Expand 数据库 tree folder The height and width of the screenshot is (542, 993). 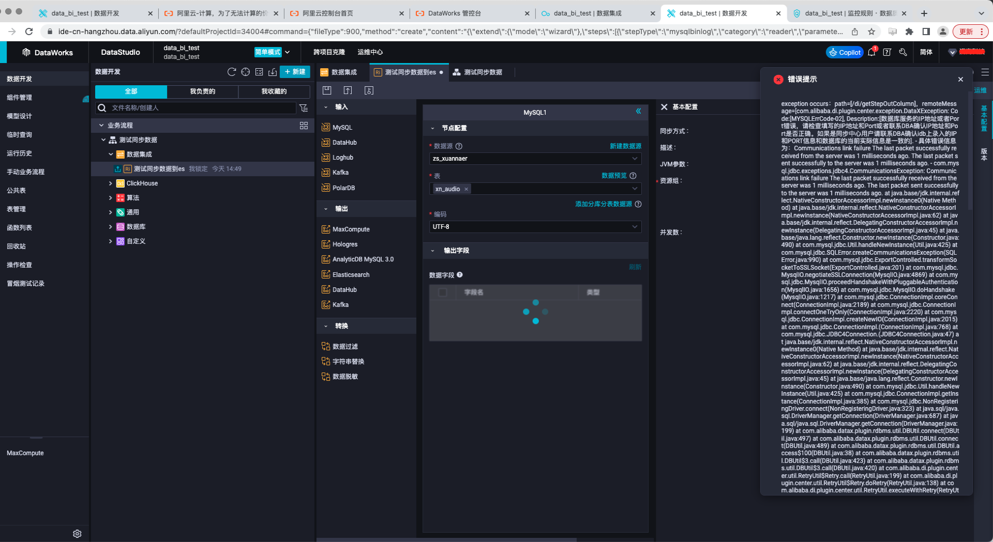point(110,227)
